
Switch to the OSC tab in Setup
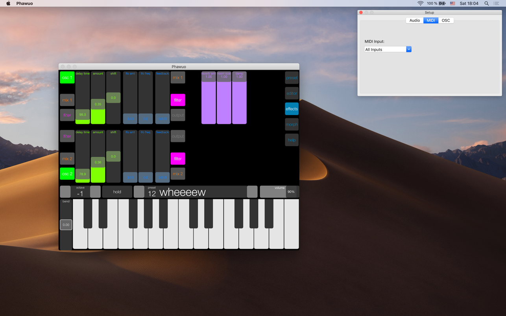pyautogui.click(x=445, y=20)
